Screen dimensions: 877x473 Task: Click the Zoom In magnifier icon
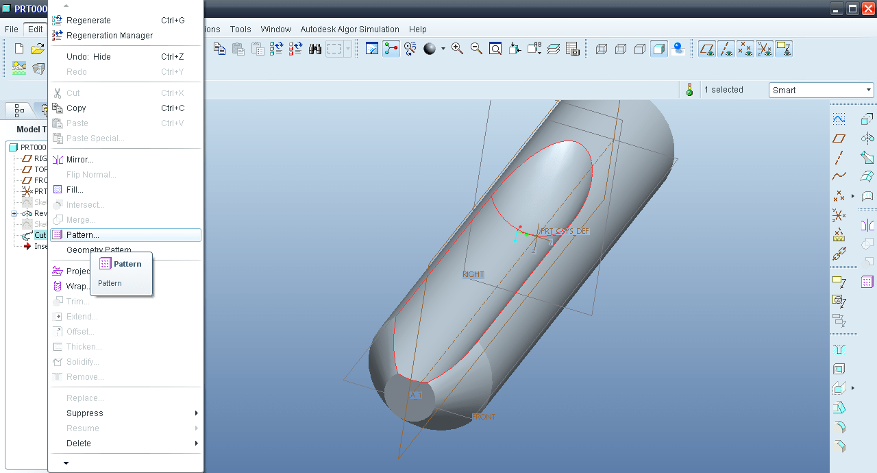point(457,49)
